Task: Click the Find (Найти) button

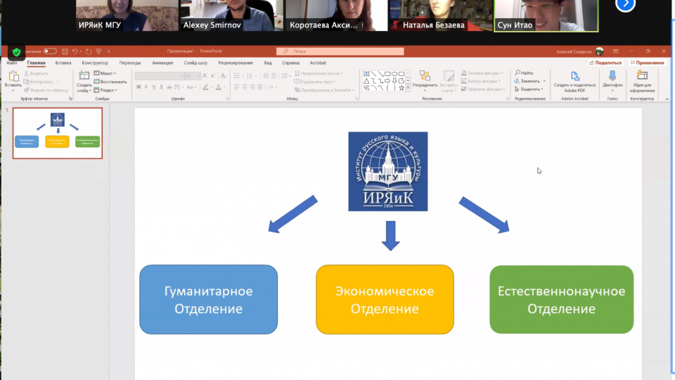Action: 524,72
